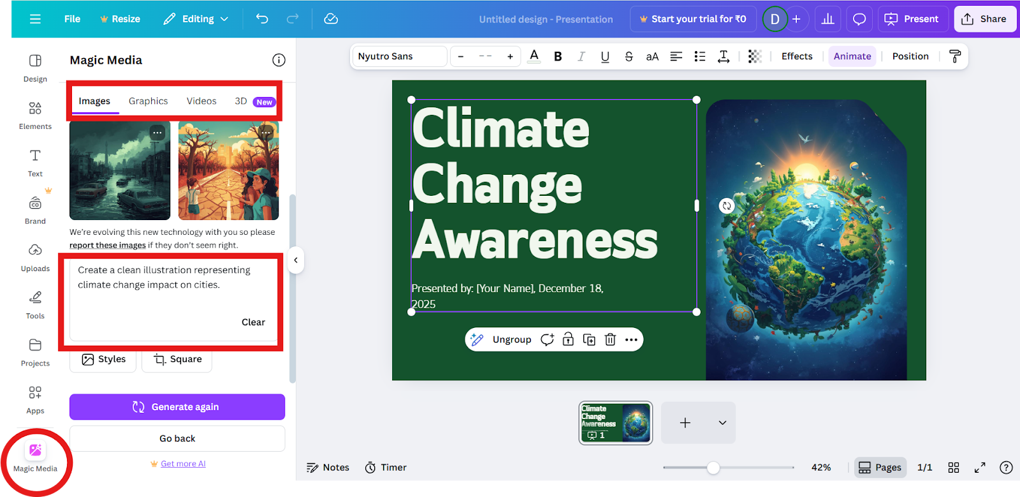Change text alignment
This screenshot has width=1020, height=497.
click(x=676, y=56)
